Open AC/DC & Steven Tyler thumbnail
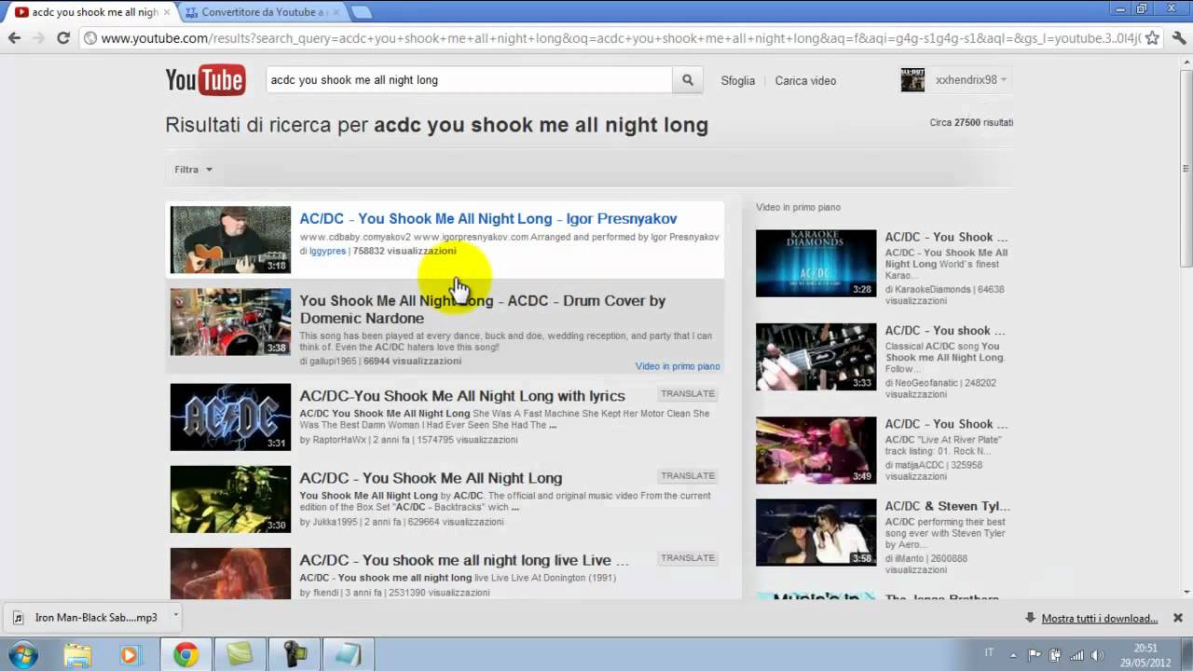 coord(816,532)
